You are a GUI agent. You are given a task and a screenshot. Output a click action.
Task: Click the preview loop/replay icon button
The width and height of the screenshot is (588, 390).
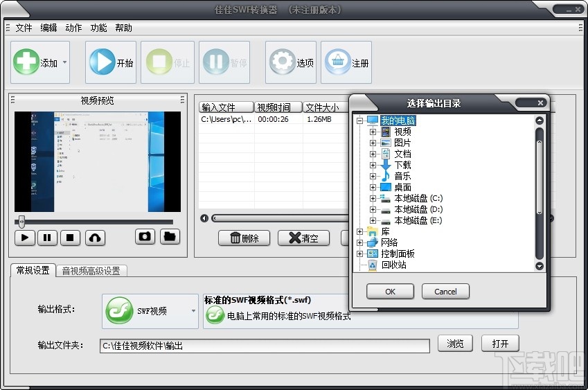click(96, 238)
